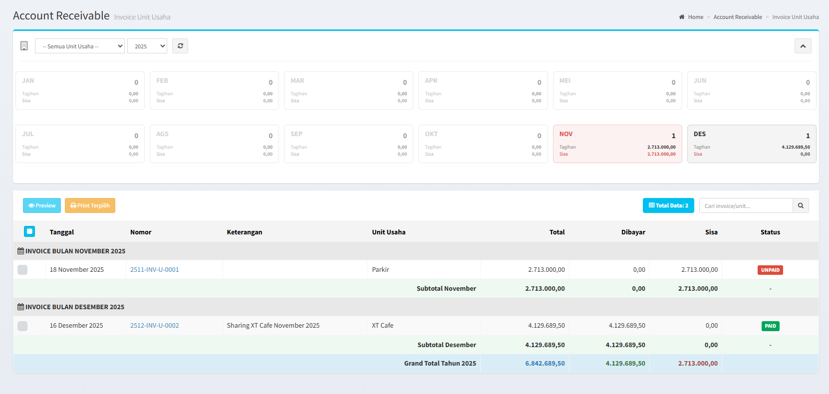The image size is (829, 394).
Task: Select the NOV month card
Action: pyautogui.click(x=617, y=144)
